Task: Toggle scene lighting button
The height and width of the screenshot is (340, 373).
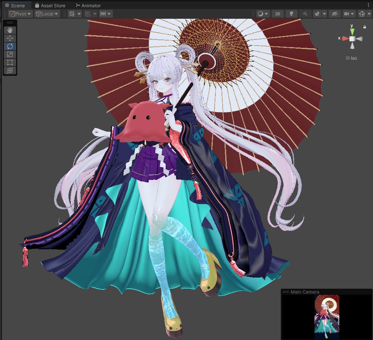Action: click(292, 14)
